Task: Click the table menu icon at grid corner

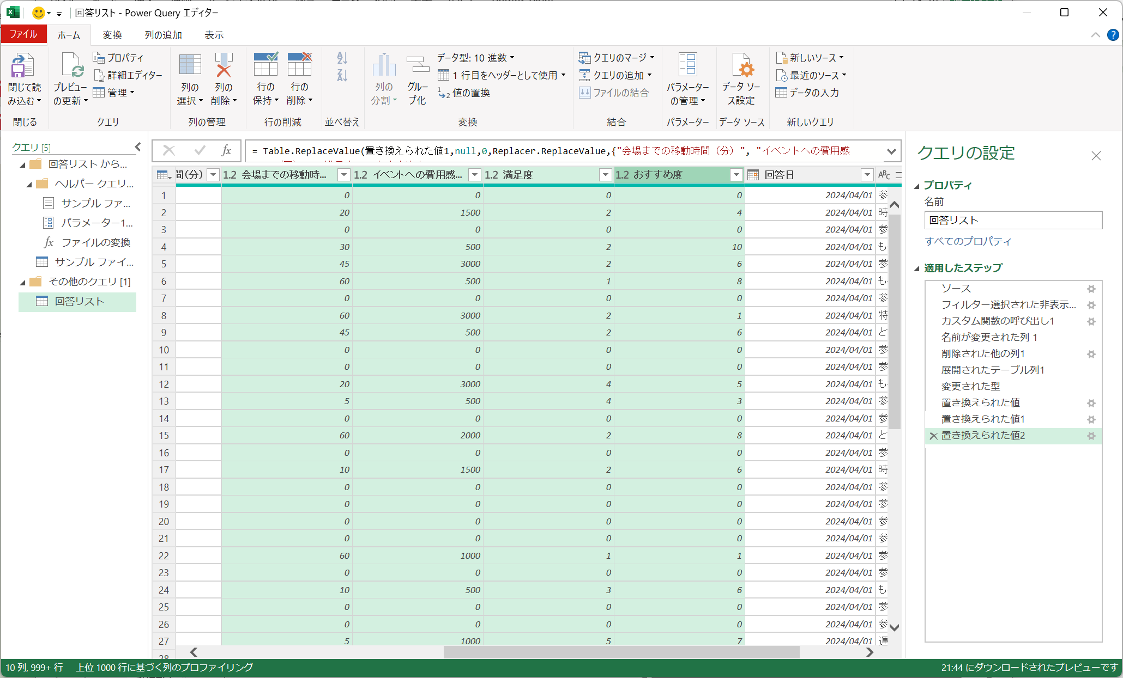Action: pyautogui.click(x=163, y=175)
